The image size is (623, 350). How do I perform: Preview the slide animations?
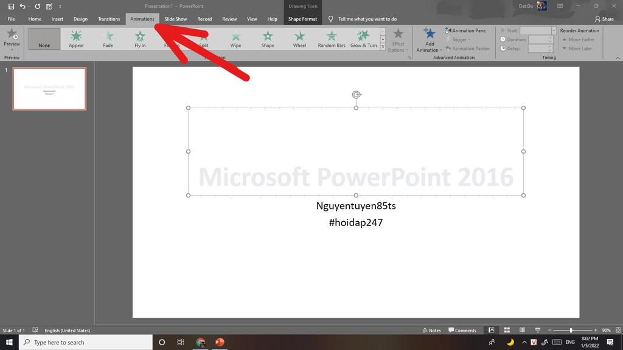(x=12, y=39)
